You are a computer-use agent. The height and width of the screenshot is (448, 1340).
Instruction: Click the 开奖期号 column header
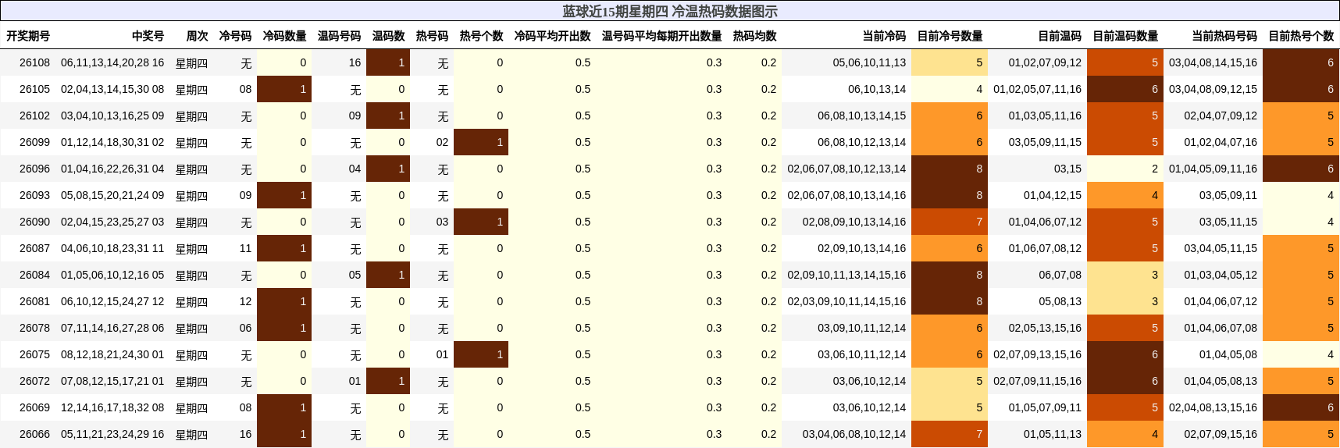pyautogui.click(x=28, y=36)
